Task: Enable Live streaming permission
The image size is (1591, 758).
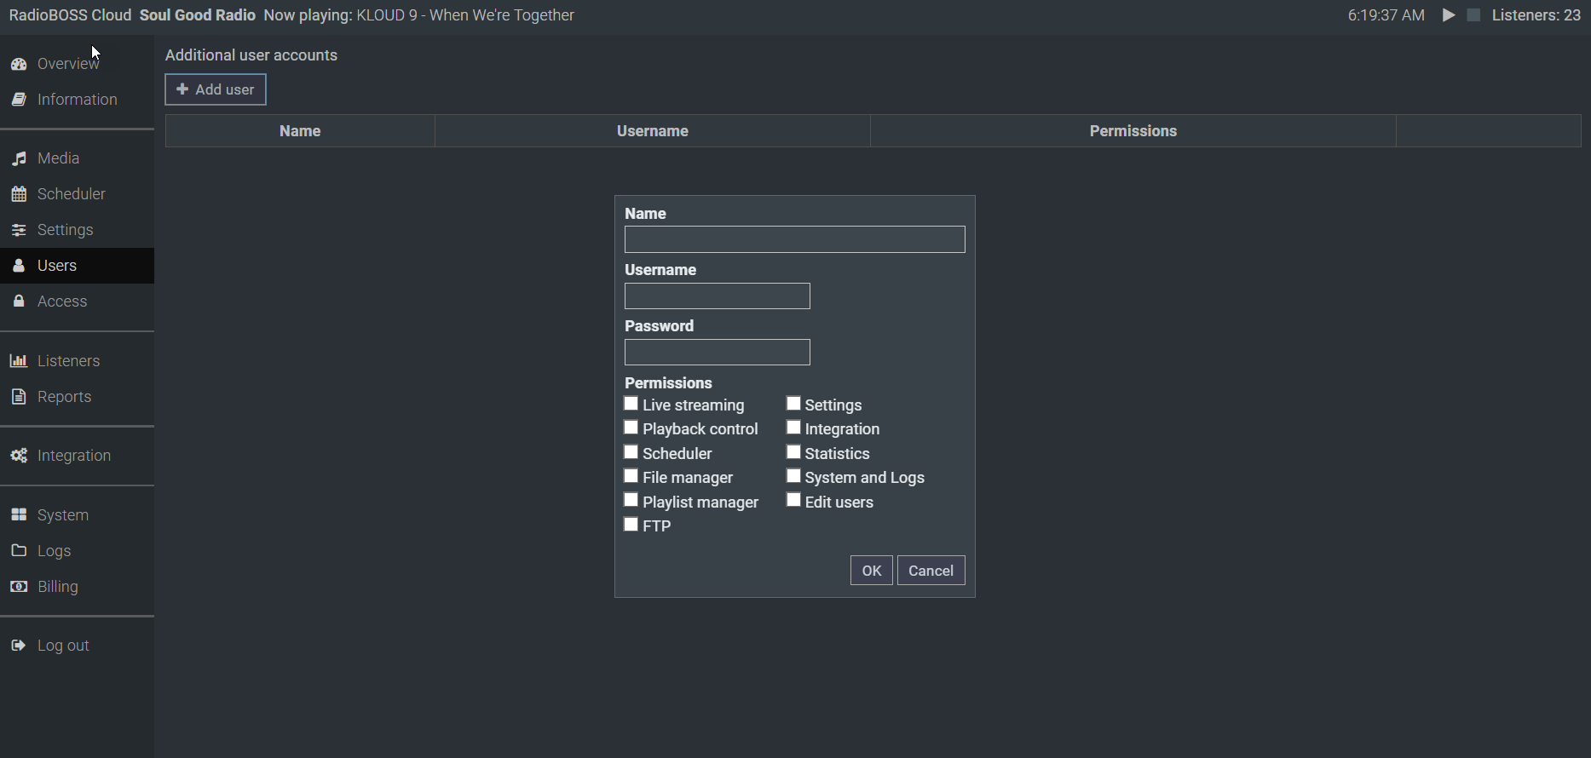Action: 631,404
